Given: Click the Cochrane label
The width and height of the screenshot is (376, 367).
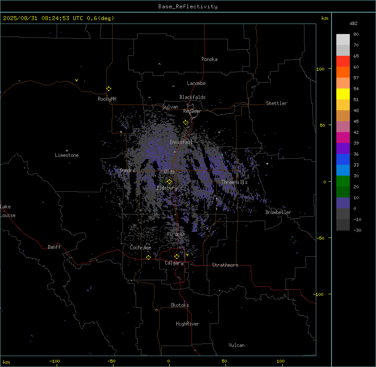Looking at the screenshot, I should click(140, 248).
